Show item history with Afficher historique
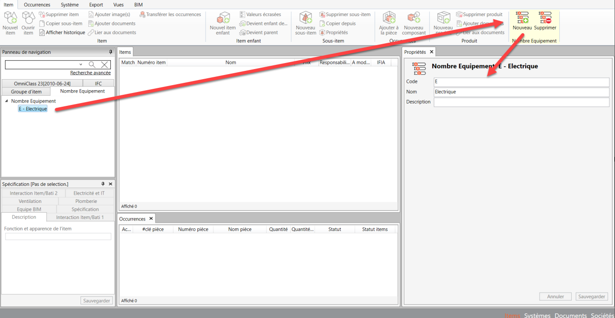This screenshot has height=318, width=615. [62, 33]
